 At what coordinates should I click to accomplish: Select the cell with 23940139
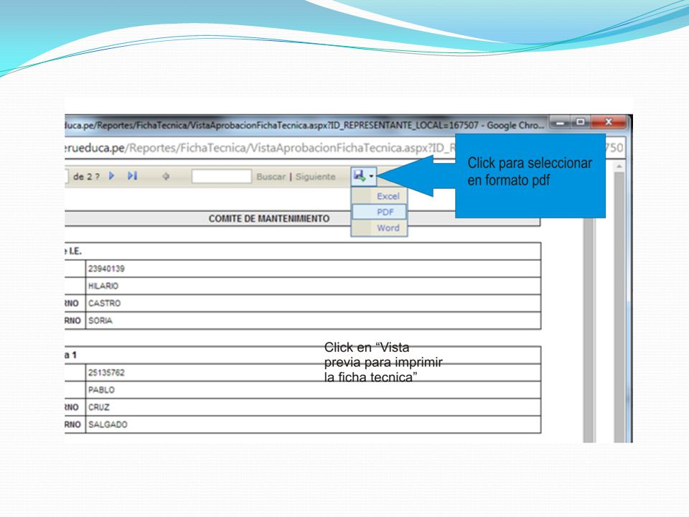313,269
